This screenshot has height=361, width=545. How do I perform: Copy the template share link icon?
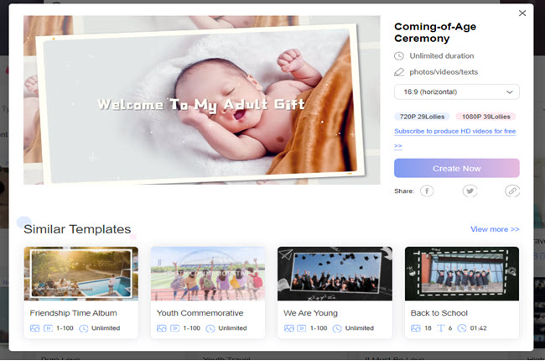tap(511, 191)
